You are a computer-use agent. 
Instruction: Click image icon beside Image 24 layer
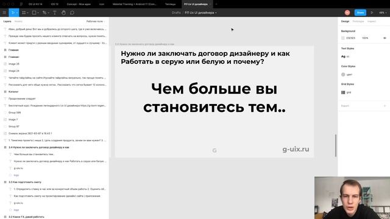[x=5, y=71]
